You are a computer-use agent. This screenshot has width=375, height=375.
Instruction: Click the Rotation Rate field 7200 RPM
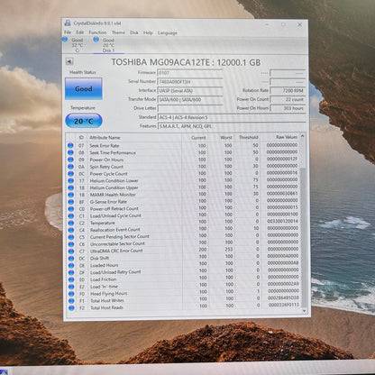pos(288,90)
